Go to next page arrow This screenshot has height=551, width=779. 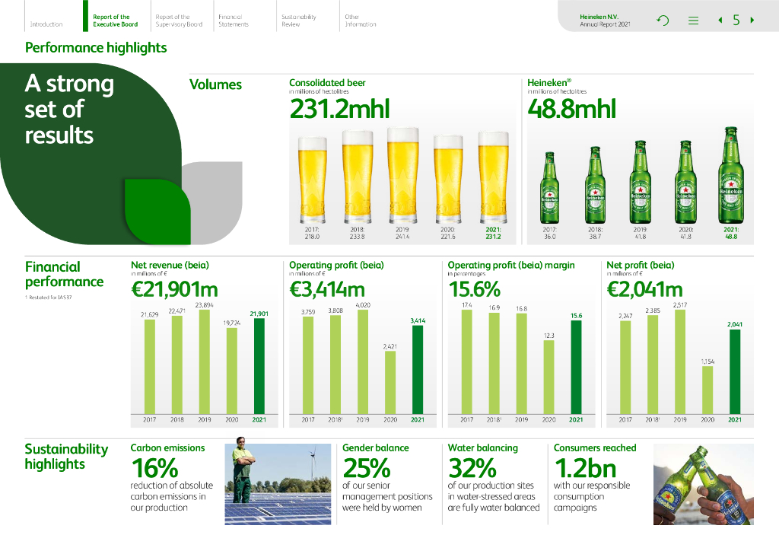752,21
